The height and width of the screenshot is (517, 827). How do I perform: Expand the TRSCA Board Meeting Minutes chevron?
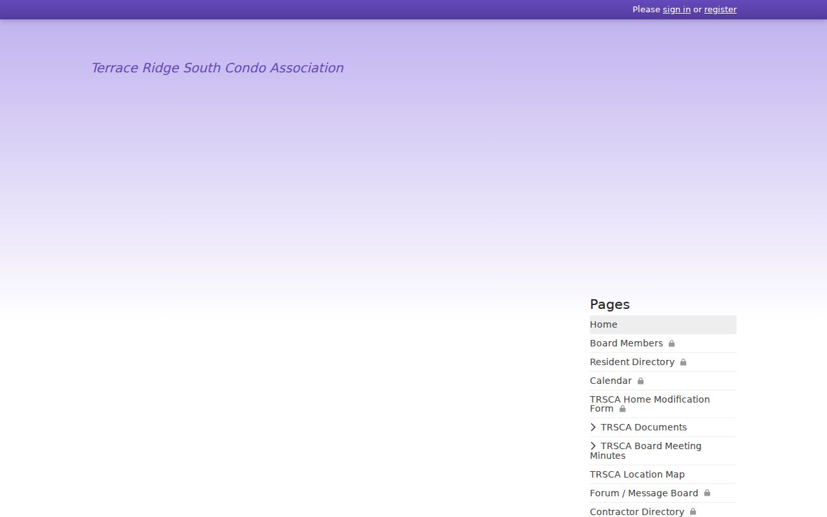click(x=593, y=446)
